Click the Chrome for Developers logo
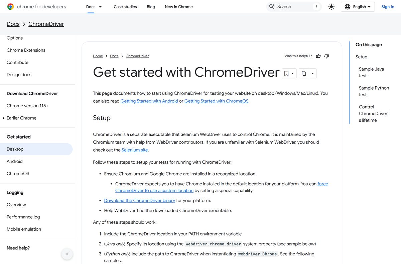Screen dimensions: 401x264 click(36, 7)
